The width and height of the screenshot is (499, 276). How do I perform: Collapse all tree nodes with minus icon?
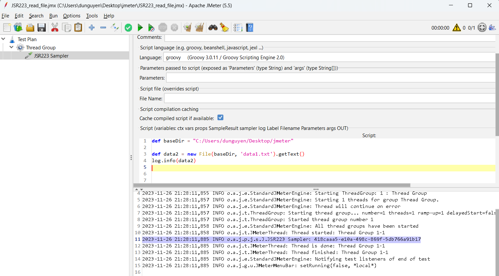tap(103, 28)
